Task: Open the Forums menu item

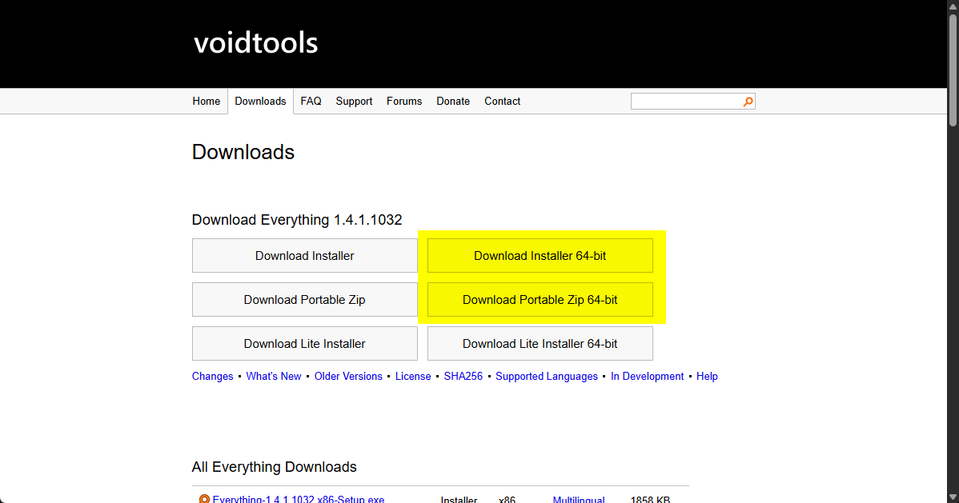Action: (403, 102)
